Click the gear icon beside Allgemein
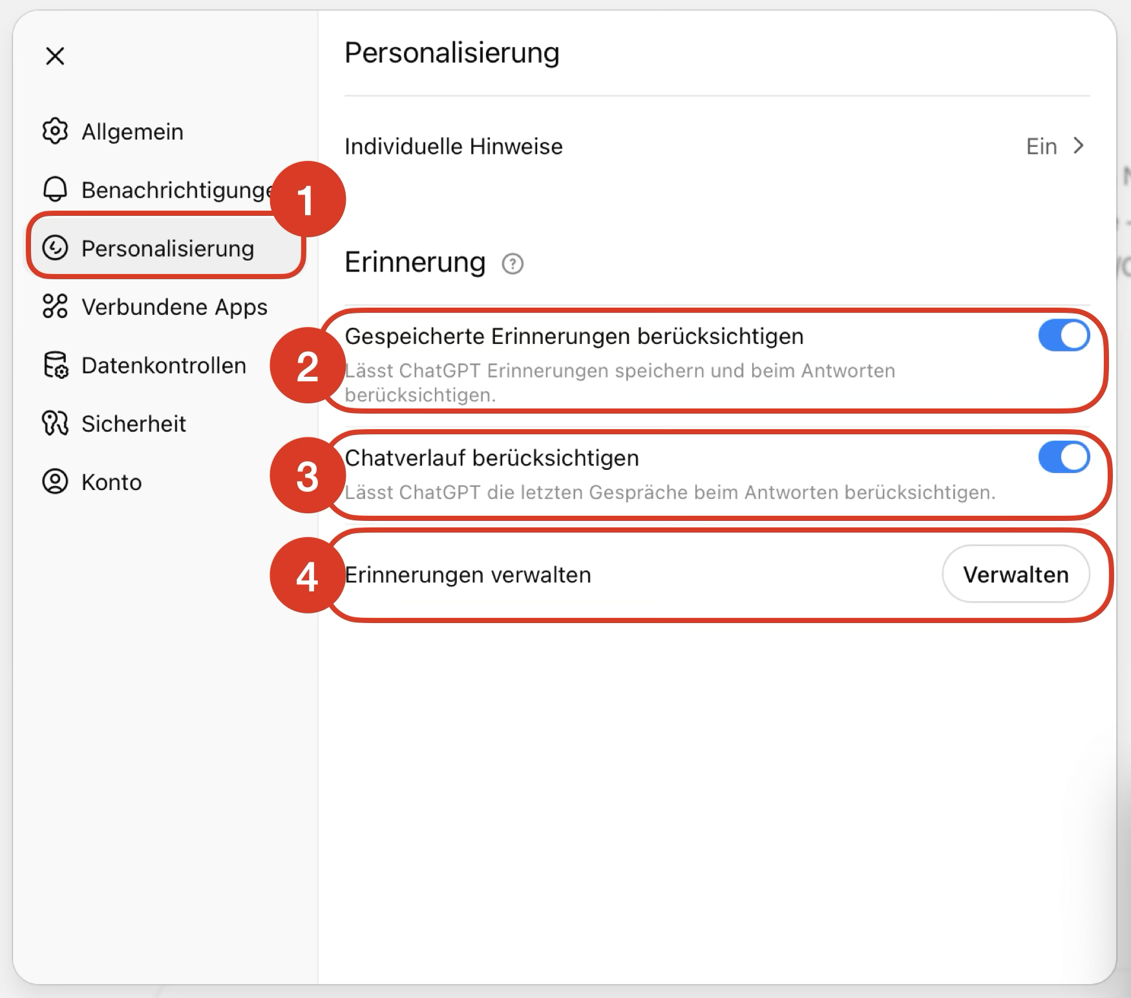This screenshot has height=998, width=1131. (55, 131)
